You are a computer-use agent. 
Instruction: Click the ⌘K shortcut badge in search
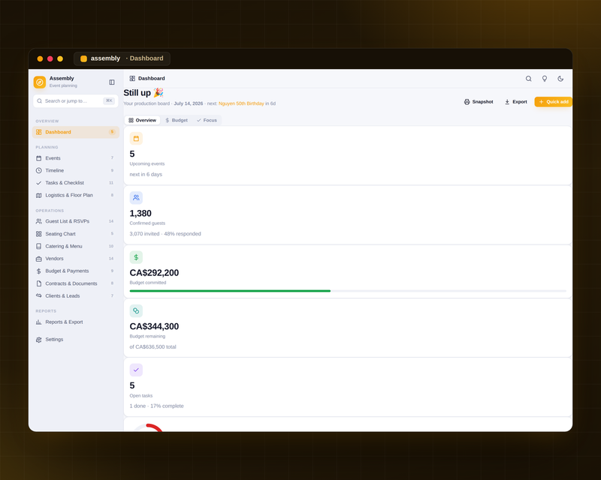pos(109,101)
